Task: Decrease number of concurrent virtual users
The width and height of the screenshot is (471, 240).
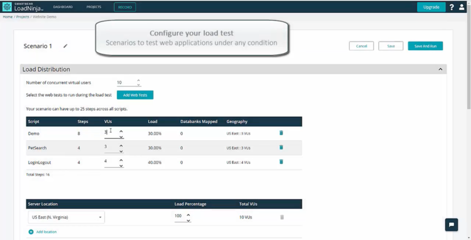Action: (x=139, y=84)
